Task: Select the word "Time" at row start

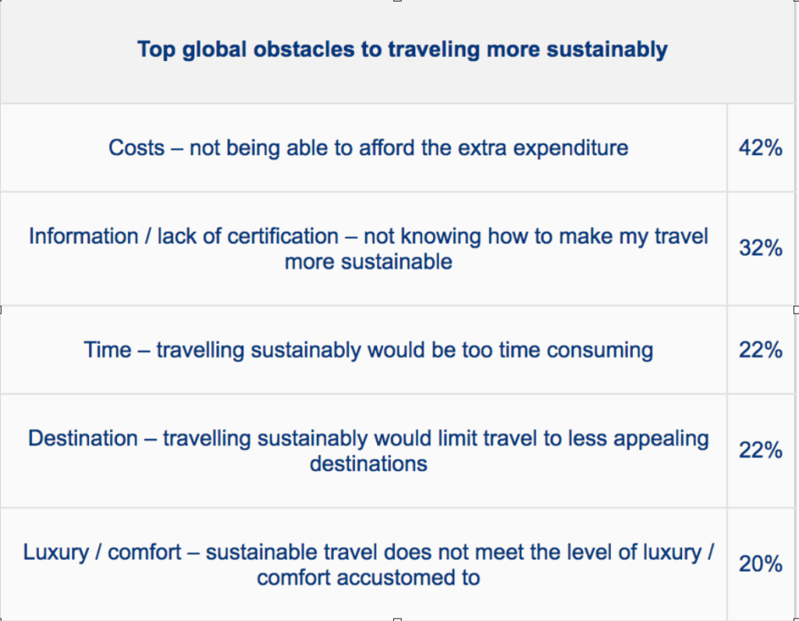Action: [x=108, y=350]
